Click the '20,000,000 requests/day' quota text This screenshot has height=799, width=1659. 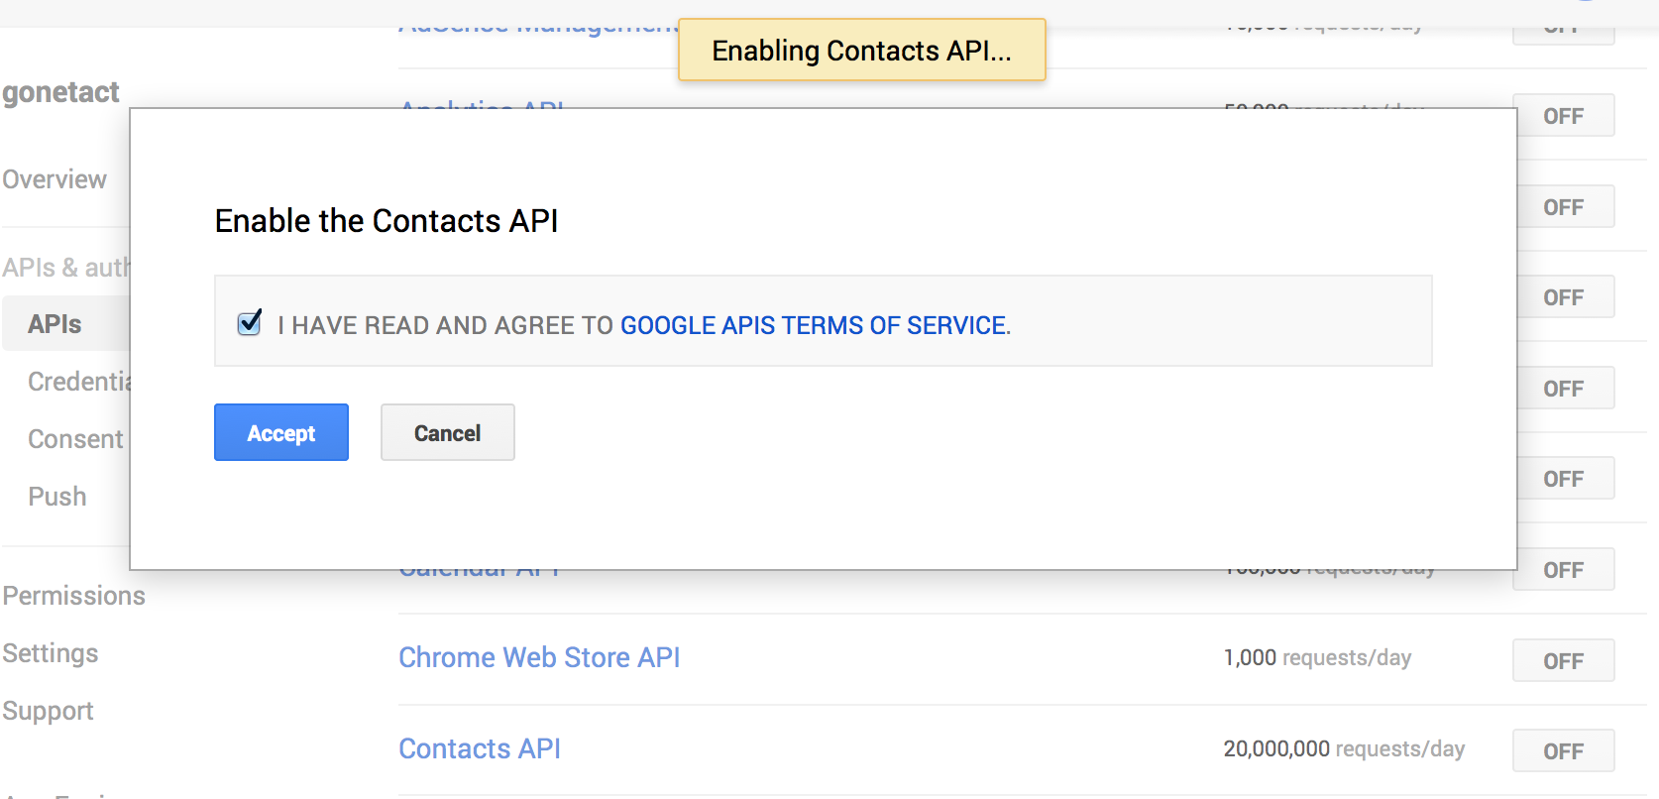coord(1344,748)
